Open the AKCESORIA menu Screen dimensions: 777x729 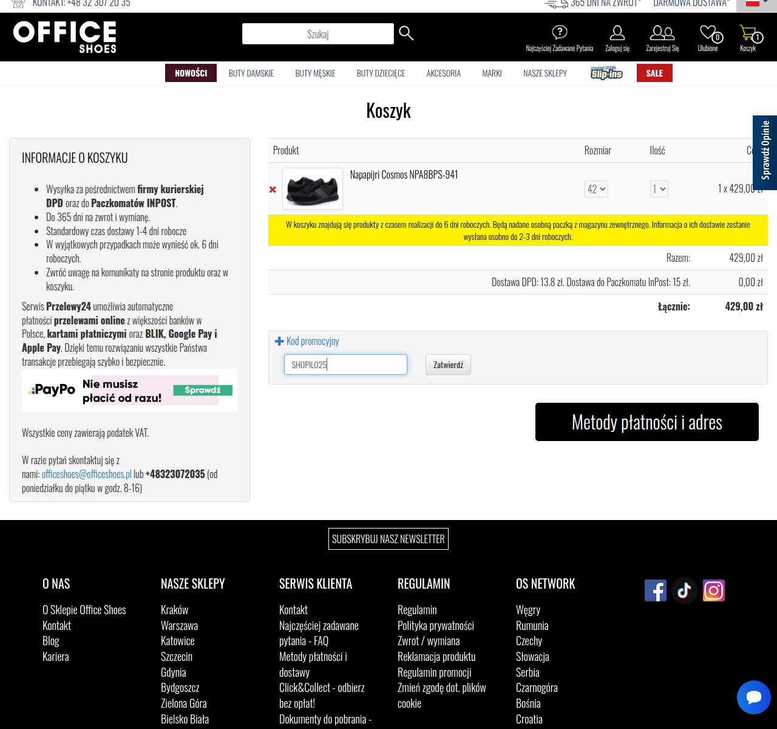444,73
